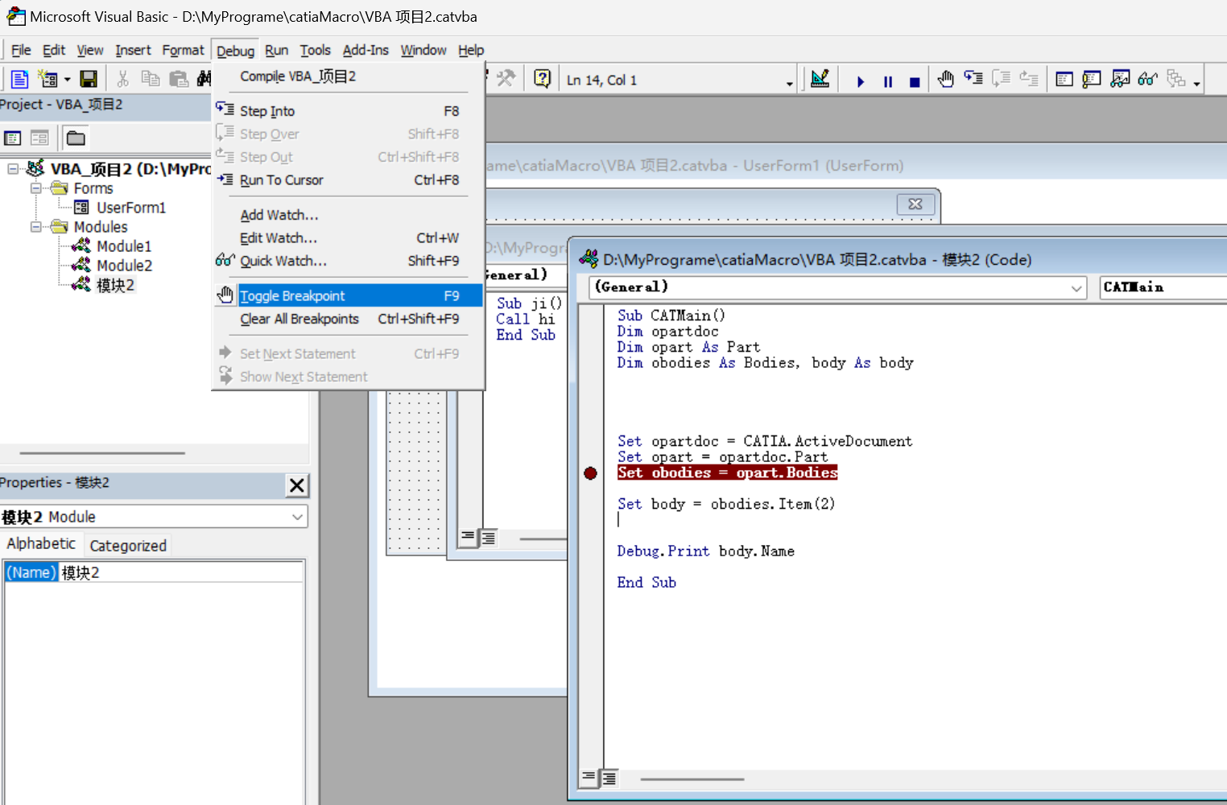Choose Toggle Breakpoint menu entry

[x=349, y=295]
